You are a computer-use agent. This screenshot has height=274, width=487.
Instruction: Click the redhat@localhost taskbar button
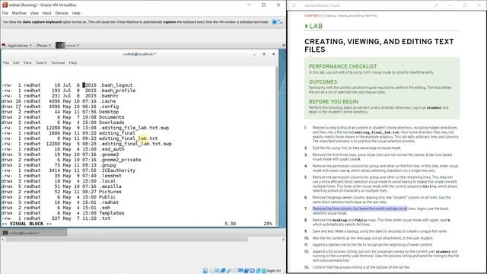coord(33,233)
